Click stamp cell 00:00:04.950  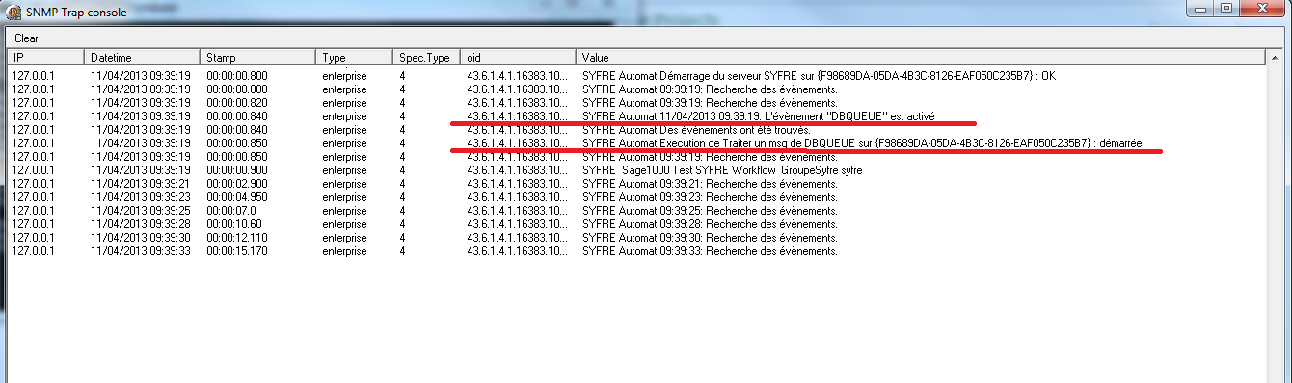pyautogui.click(x=237, y=196)
